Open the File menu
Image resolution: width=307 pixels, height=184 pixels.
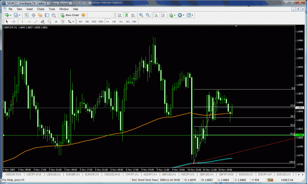pyautogui.click(x=10, y=9)
